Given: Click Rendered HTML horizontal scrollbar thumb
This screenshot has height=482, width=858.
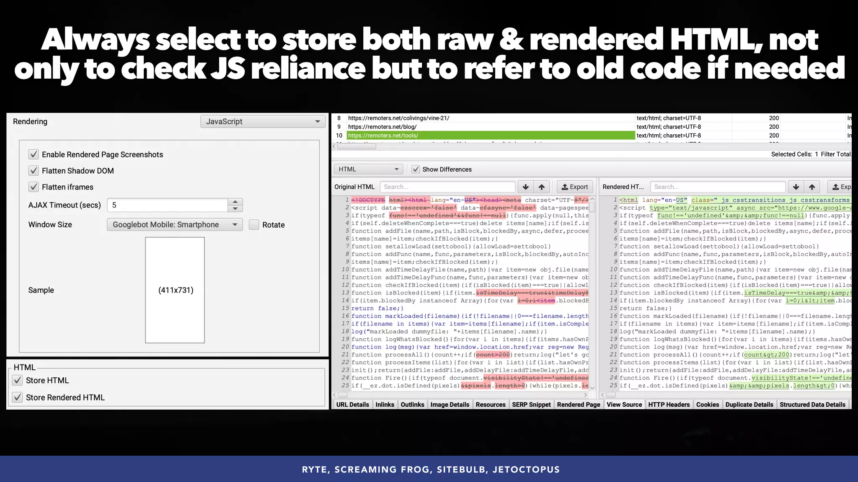Looking at the screenshot, I should pyautogui.click(x=611, y=395).
